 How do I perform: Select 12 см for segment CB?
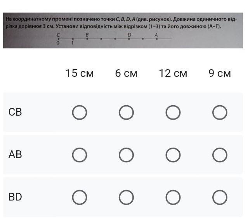(x=173, y=113)
